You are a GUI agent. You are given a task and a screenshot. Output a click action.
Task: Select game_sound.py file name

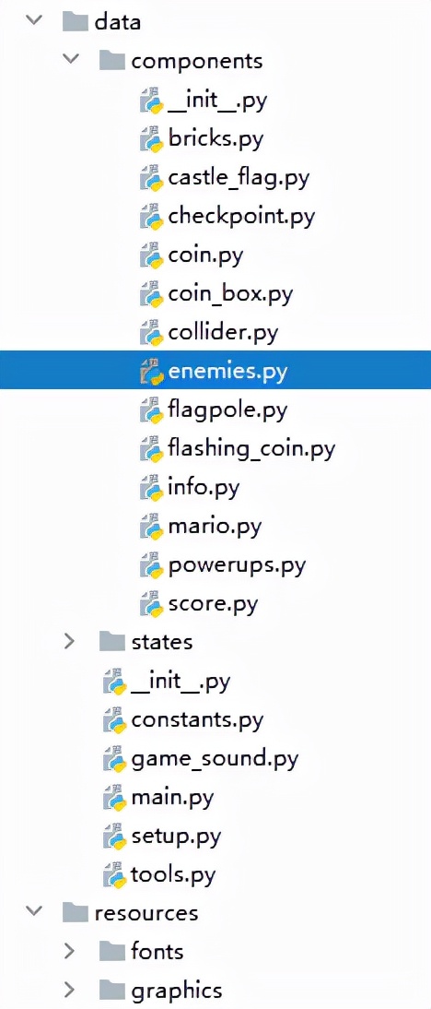point(215,759)
